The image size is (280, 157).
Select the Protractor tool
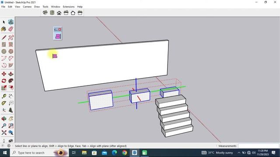(x=4, y=103)
